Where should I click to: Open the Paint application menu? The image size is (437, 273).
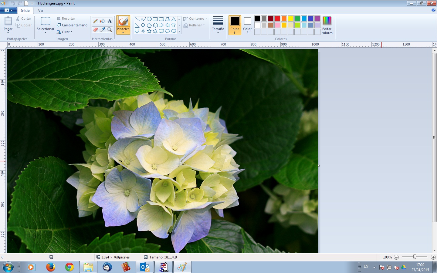[8, 10]
